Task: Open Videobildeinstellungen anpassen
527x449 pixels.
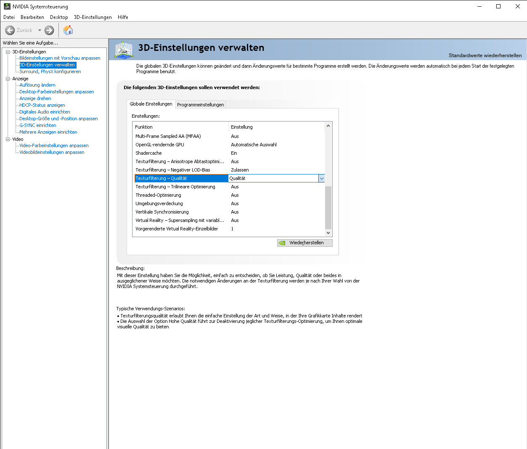Action: coord(52,152)
